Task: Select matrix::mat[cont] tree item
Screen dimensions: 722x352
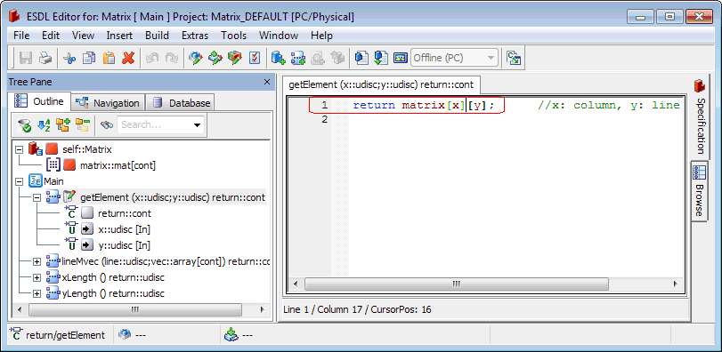Action: (118, 165)
